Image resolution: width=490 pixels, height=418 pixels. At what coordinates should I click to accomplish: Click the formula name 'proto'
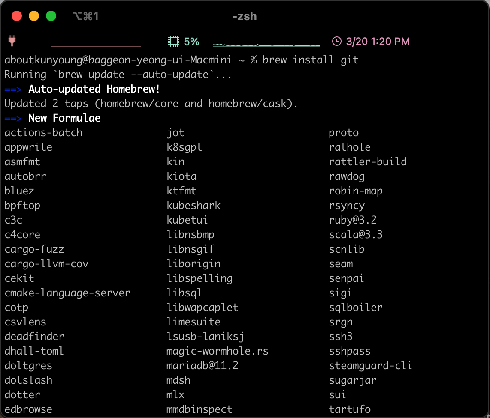click(x=344, y=133)
